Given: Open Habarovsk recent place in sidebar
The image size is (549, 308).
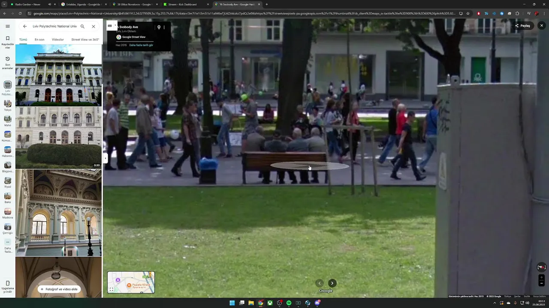Looking at the screenshot, I should point(7,152).
